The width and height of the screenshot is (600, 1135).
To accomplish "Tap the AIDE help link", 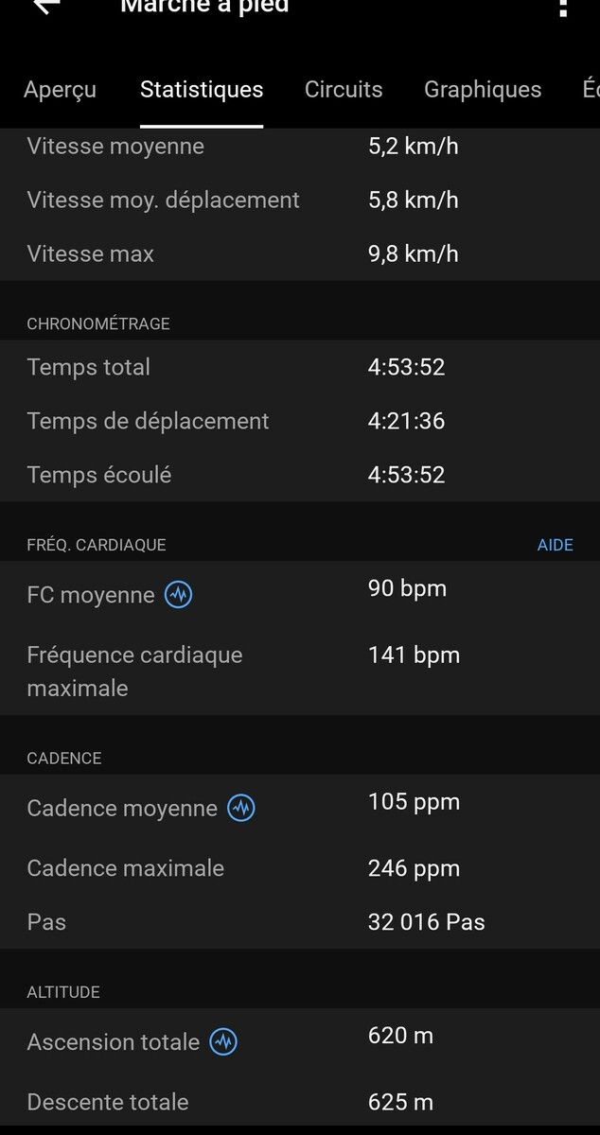I will click(555, 545).
